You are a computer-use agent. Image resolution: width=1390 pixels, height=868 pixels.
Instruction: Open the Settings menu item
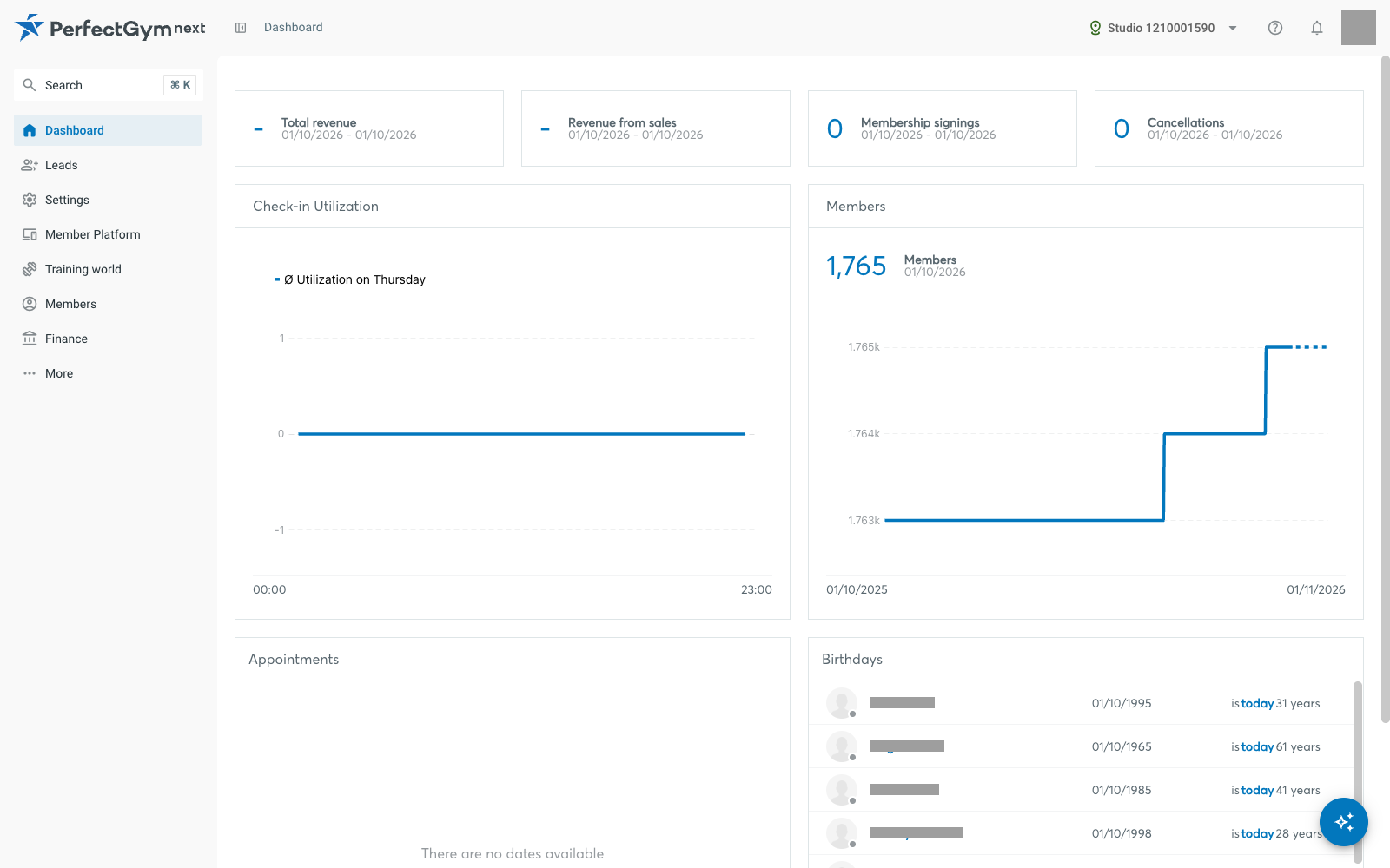[108, 200]
